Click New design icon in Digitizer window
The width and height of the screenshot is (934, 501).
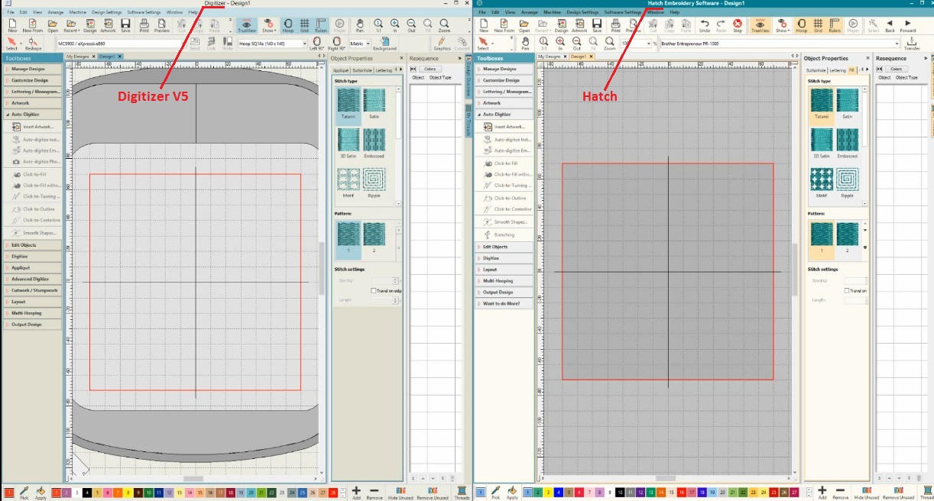tap(12, 25)
